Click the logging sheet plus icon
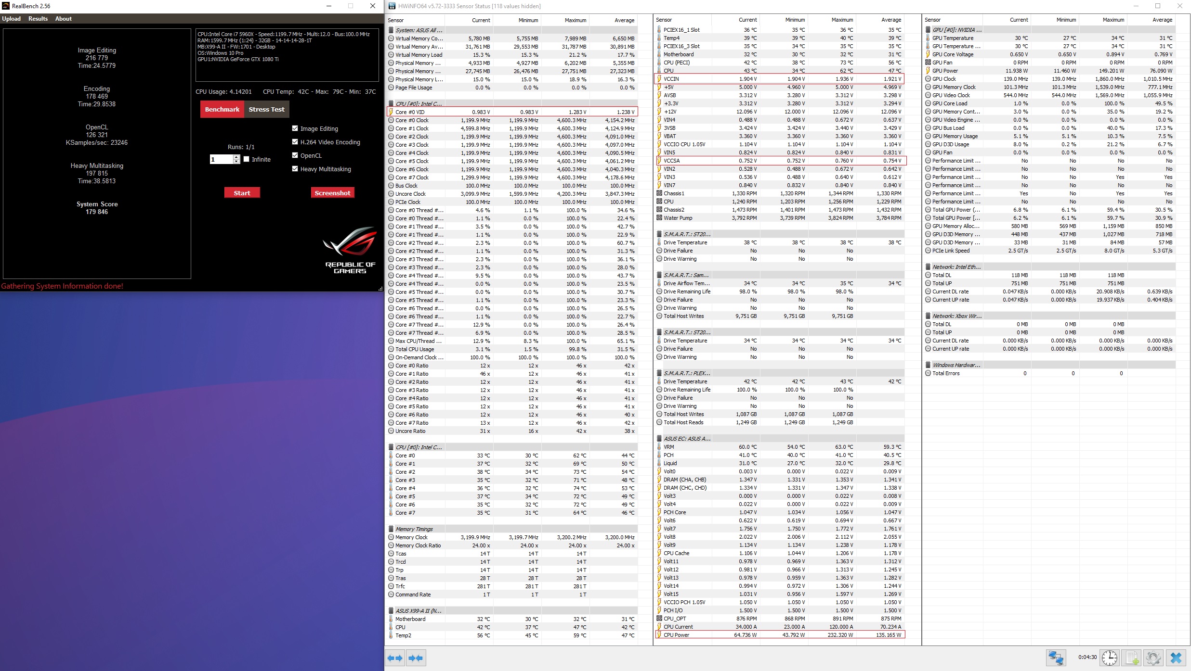Image resolution: width=1191 pixels, height=671 pixels. click(1132, 658)
